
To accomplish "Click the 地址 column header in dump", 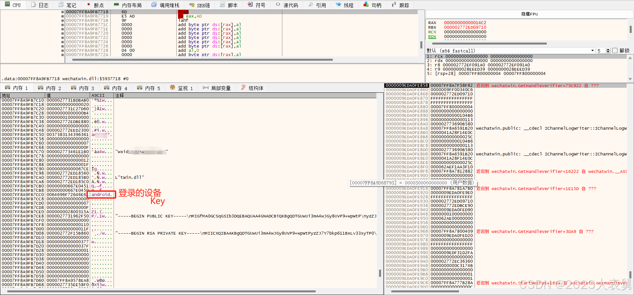I will [x=23, y=95].
